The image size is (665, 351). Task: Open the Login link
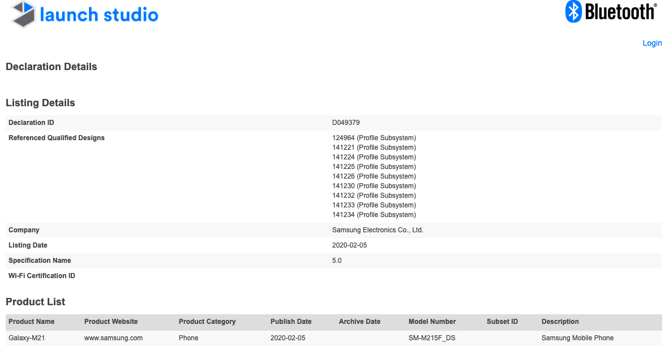tap(652, 43)
